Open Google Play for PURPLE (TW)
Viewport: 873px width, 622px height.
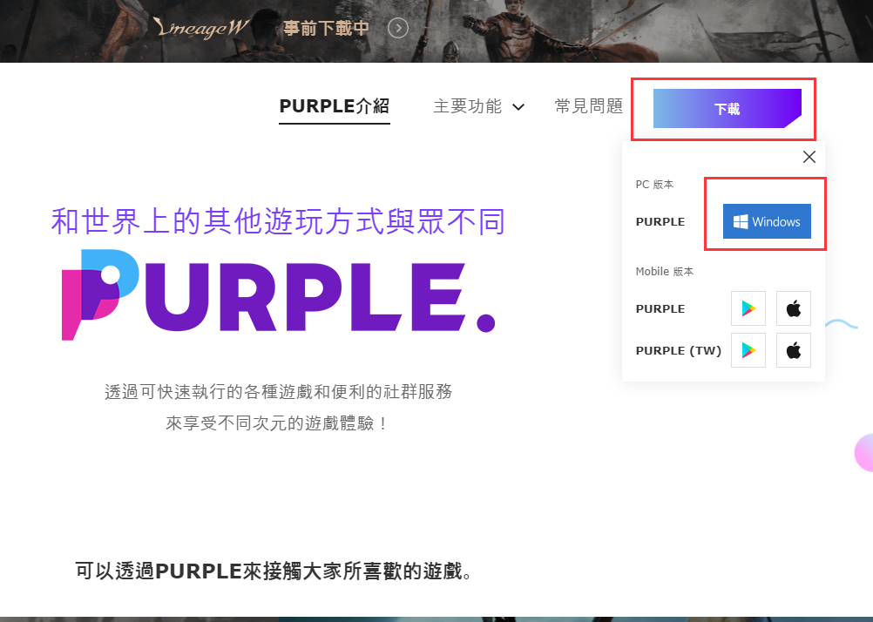click(748, 350)
